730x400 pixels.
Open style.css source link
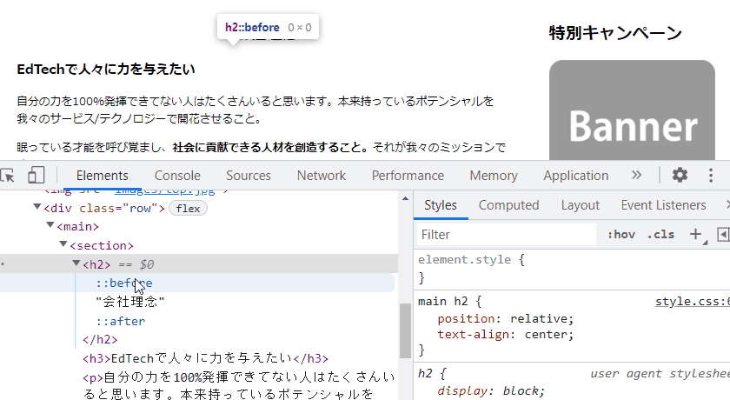click(x=693, y=301)
